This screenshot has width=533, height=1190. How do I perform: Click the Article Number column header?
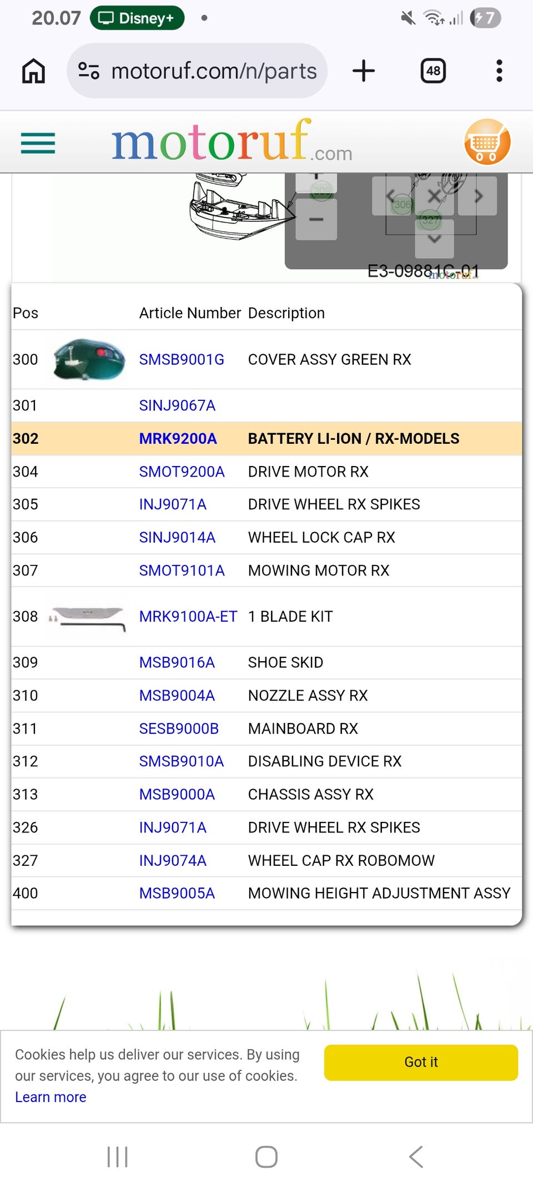point(190,313)
